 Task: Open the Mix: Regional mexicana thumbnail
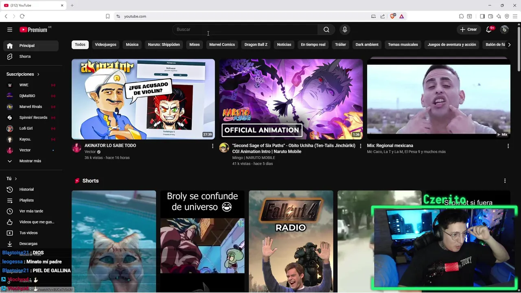point(439,99)
